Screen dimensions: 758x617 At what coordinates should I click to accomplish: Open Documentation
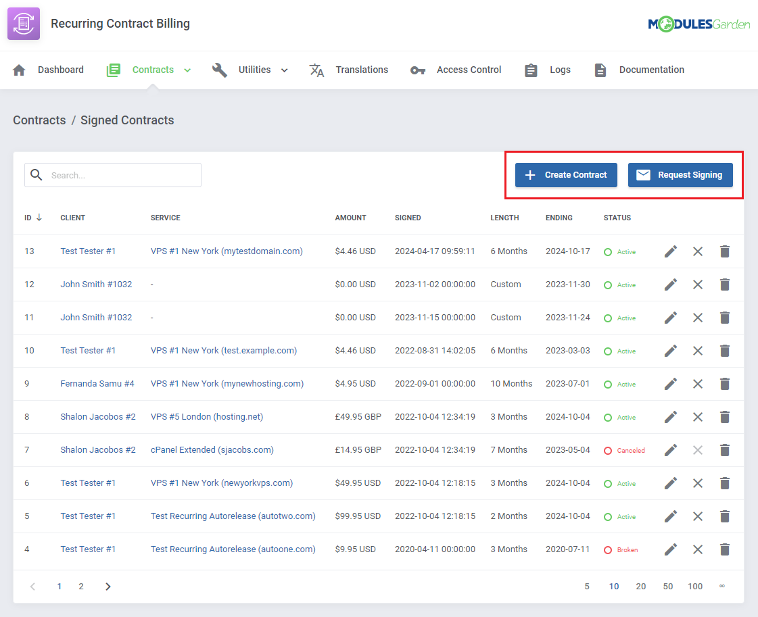coord(638,70)
